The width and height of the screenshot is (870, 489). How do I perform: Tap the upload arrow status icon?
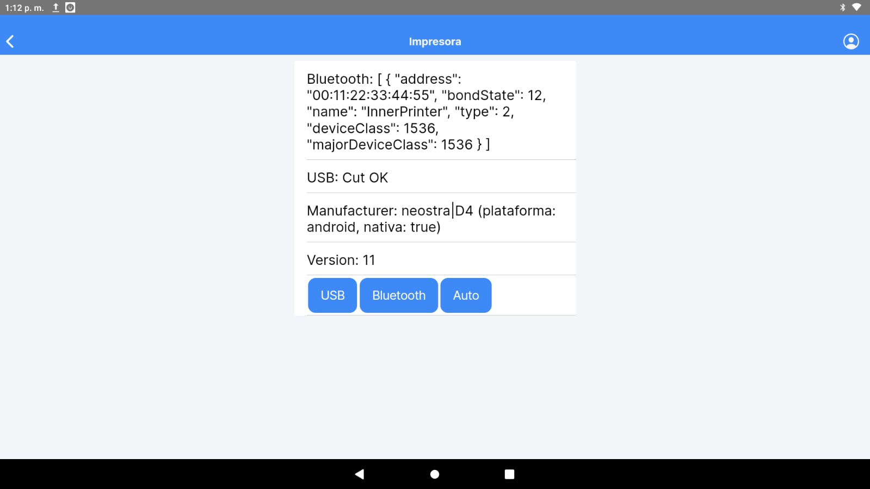point(55,8)
